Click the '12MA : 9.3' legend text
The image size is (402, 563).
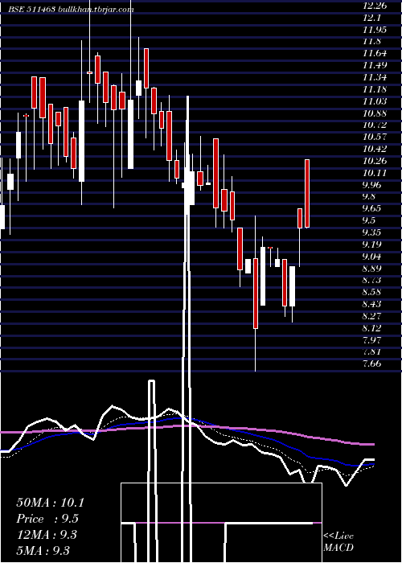tap(47, 535)
